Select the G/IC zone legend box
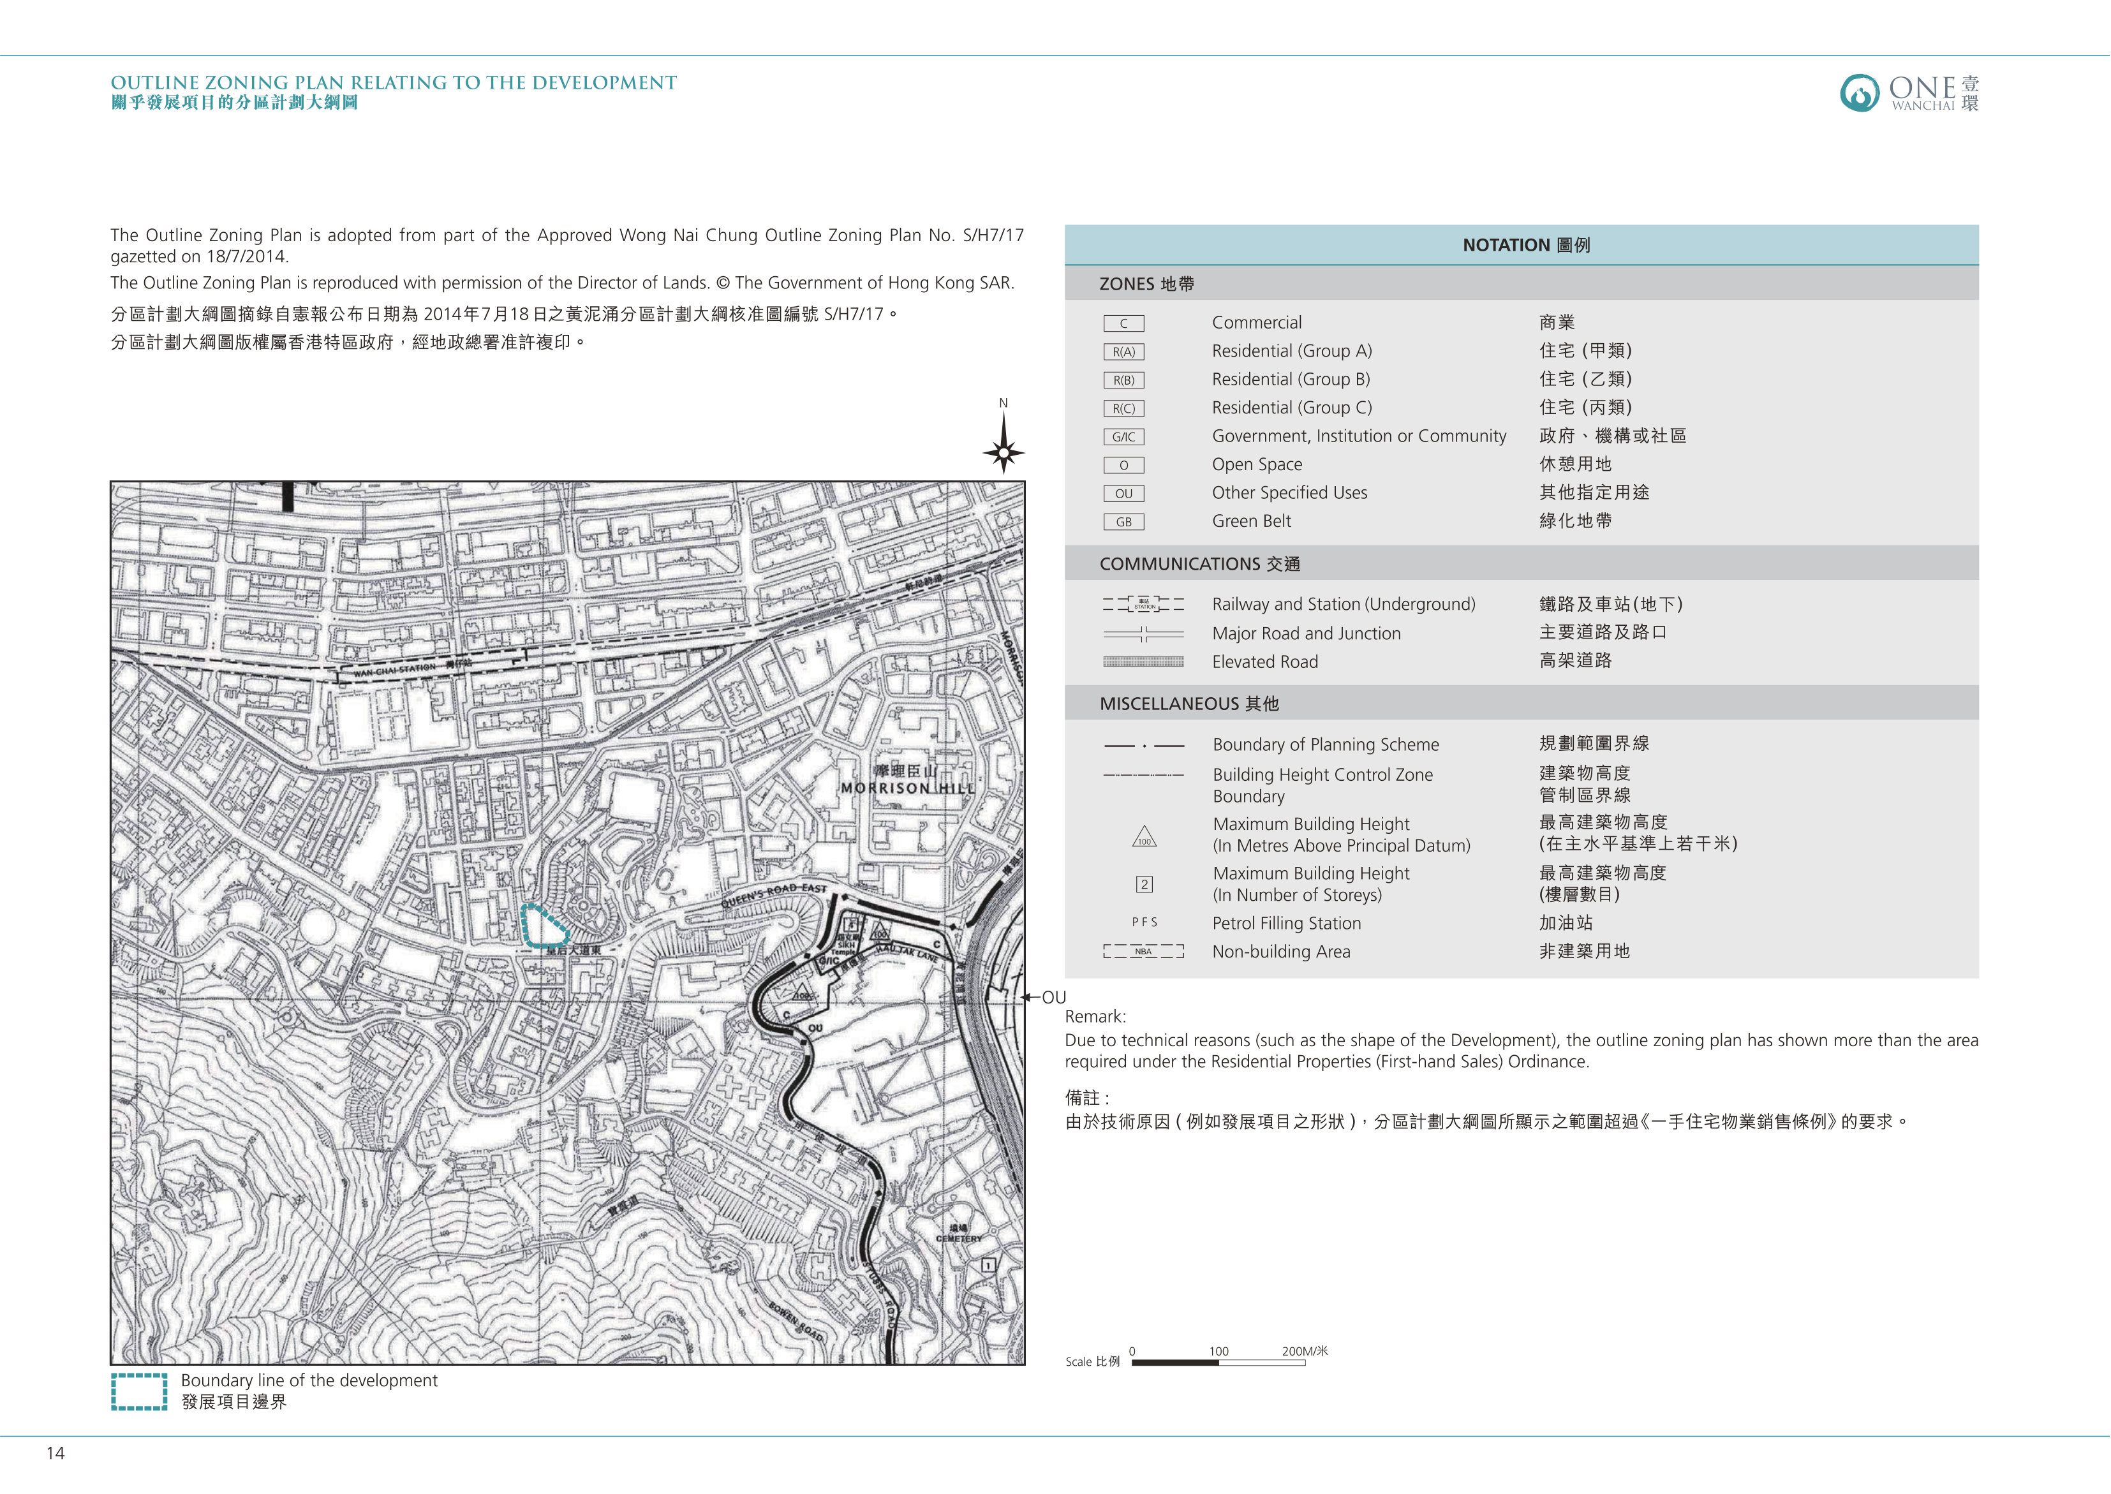The width and height of the screenshot is (2111, 1494). point(1123,438)
